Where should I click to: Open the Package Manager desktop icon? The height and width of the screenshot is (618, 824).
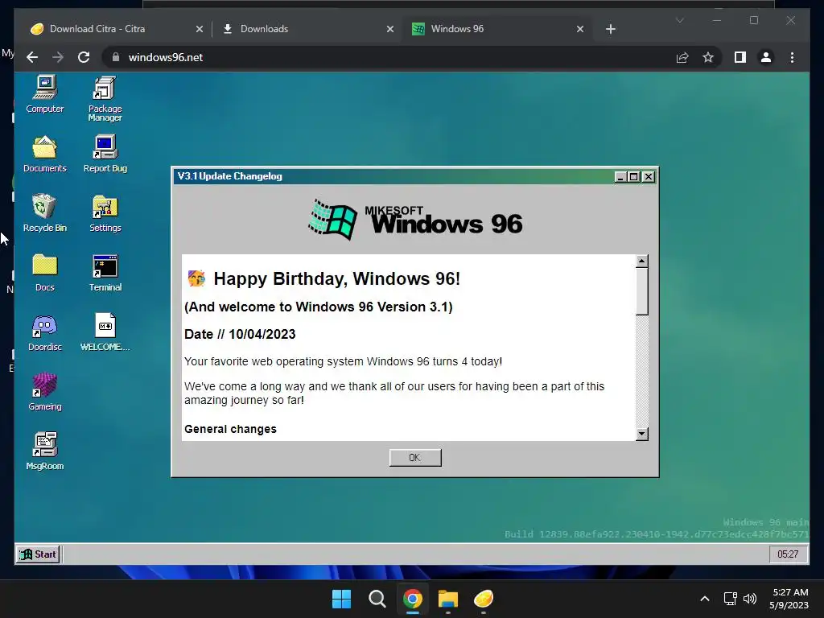click(105, 99)
